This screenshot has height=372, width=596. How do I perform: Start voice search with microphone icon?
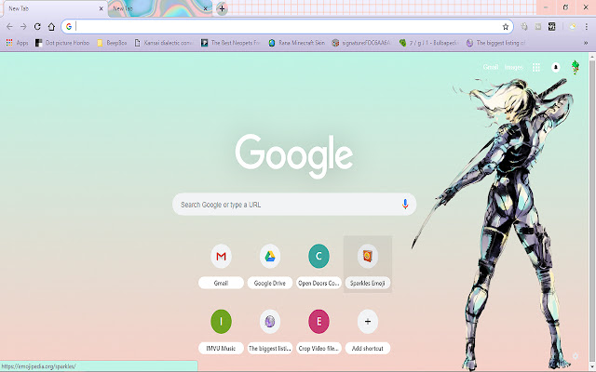tap(405, 205)
